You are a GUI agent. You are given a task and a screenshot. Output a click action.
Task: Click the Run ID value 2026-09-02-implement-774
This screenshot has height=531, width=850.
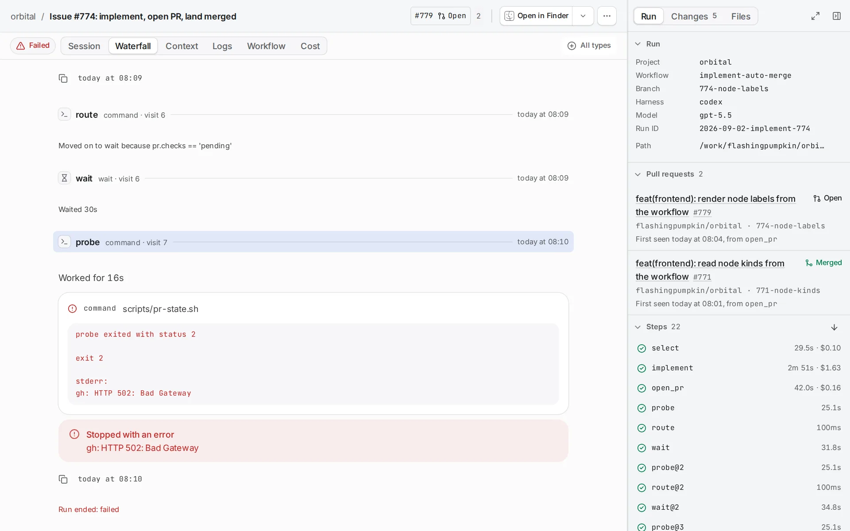pos(754,129)
